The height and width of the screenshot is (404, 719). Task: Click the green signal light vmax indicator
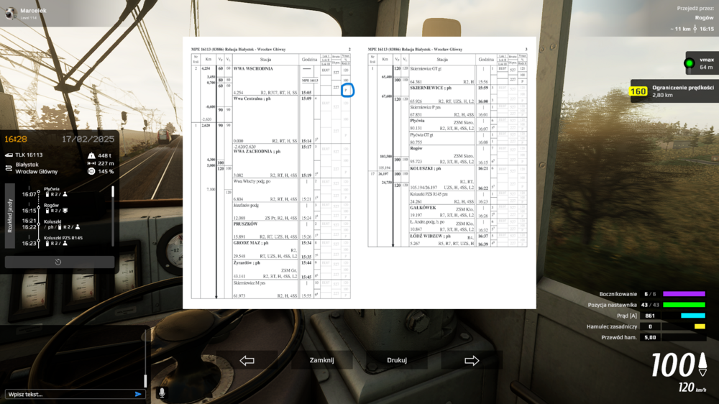click(x=690, y=63)
